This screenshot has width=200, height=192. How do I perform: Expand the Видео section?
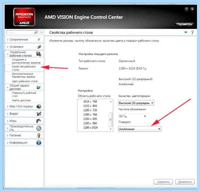(8, 114)
